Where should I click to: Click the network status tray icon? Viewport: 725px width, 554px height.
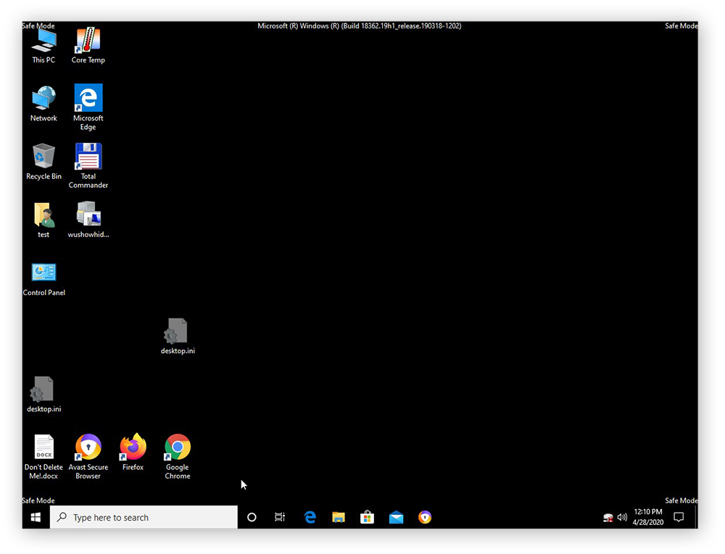click(608, 518)
